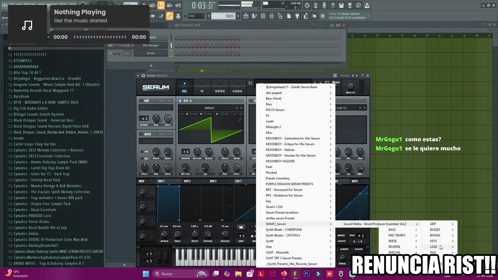Image resolution: width=498 pixels, height=280 pixels.
Task: Open Firefox from the taskbar
Action: coord(284,274)
